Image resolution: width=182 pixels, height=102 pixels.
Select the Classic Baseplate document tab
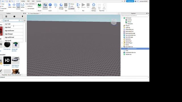point(34,14)
